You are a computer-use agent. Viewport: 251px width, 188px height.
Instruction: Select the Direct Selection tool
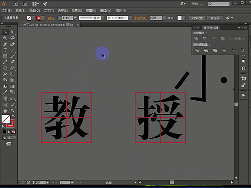click(x=13, y=32)
